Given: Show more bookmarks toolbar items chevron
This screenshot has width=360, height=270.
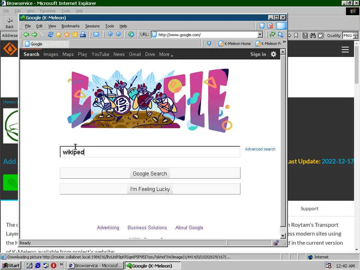Looking at the screenshot, I should click(x=284, y=42).
